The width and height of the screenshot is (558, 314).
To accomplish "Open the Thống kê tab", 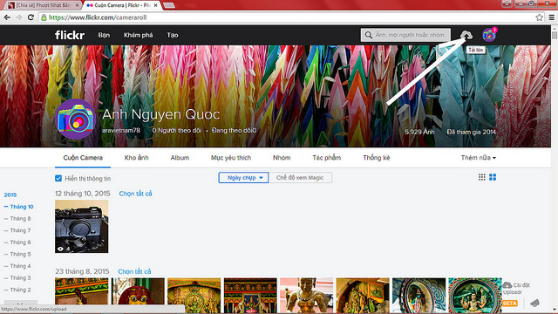I will 377,157.
